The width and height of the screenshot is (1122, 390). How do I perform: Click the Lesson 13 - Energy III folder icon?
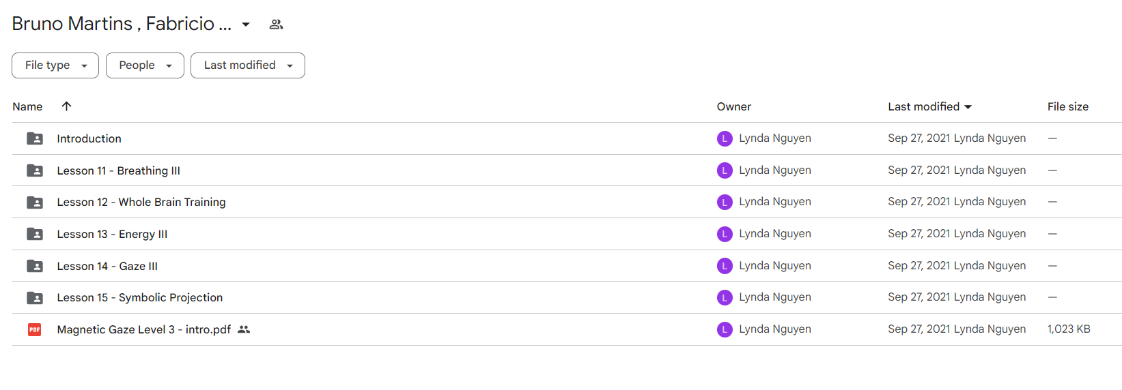(x=35, y=235)
